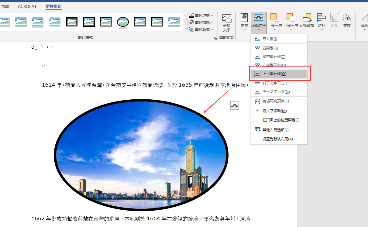Uncheck the 随文字移动 option
The image size is (368, 227).
(274, 111)
